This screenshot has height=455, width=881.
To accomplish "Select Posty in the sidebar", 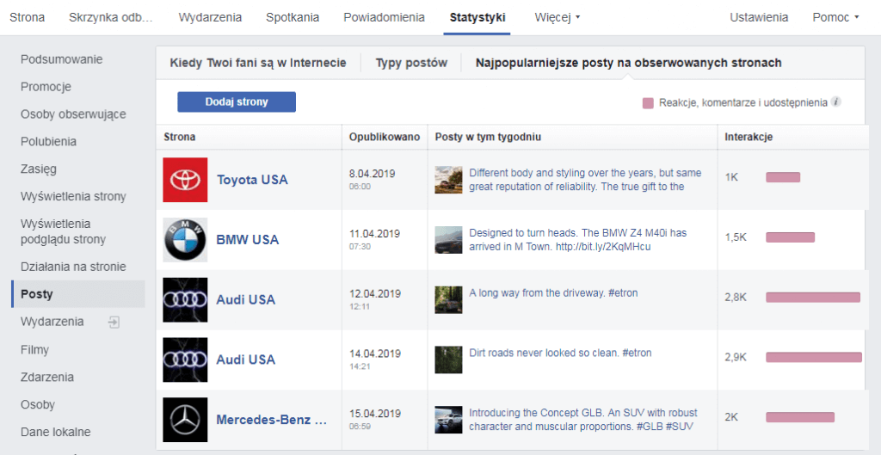I will (x=78, y=294).
